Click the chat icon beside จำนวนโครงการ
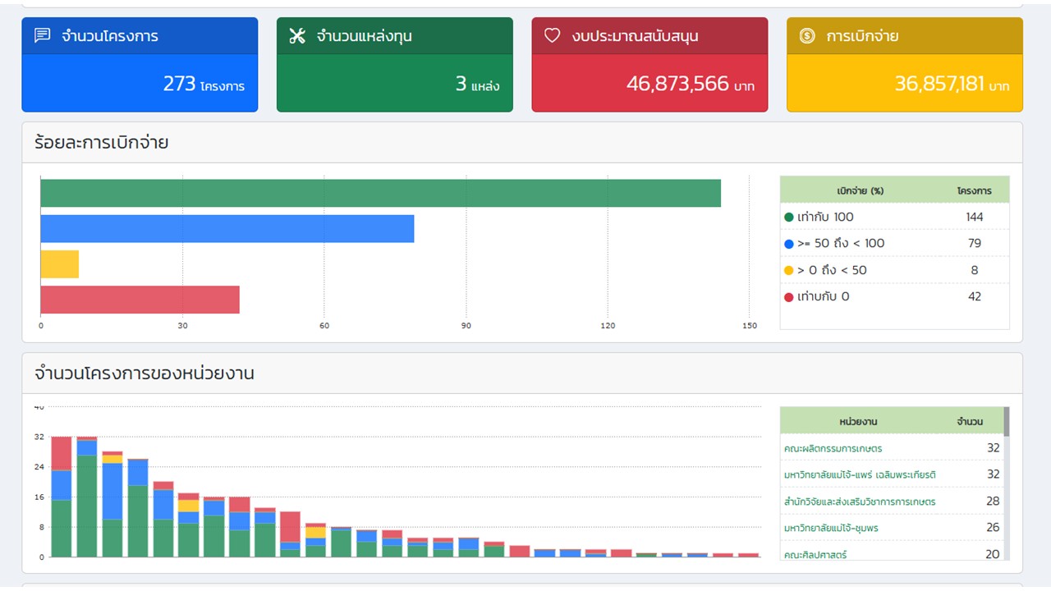This screenshot has width=1051, height=591. coord(43,36)
